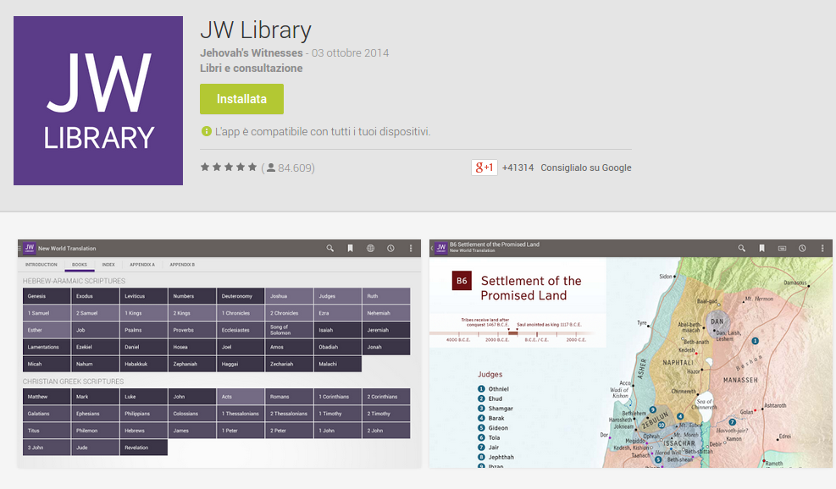Click the Consiglialo su Google link

pyautogui.click(x=588, y=168)
